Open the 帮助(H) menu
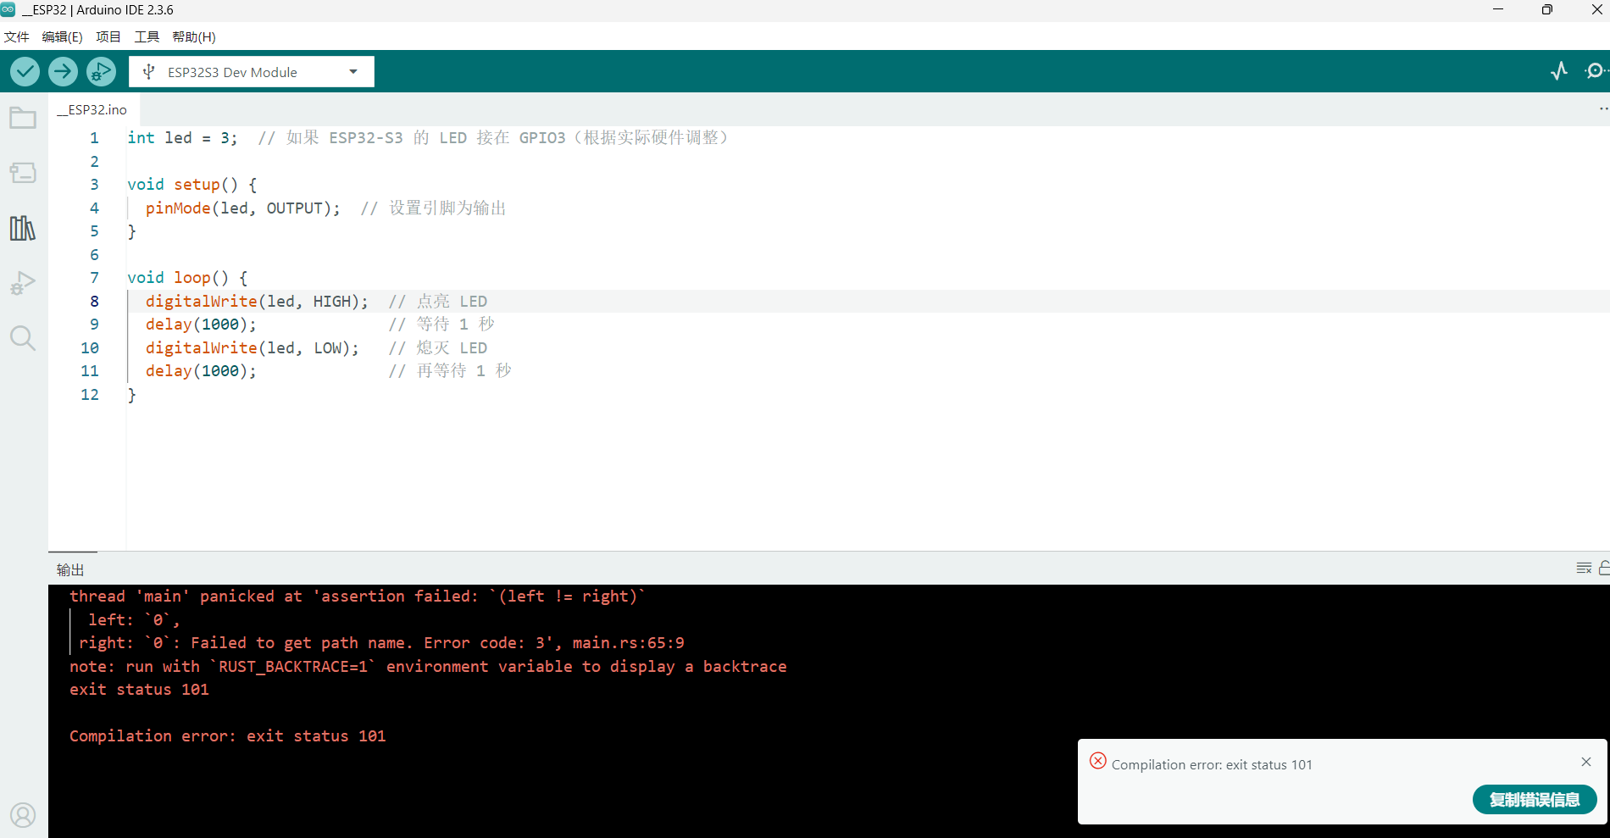This screenshot has width=1610, height=838. [194, 36]
